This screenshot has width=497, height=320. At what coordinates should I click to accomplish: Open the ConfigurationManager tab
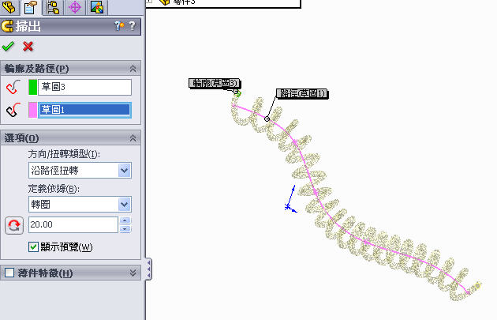(52, 6)
